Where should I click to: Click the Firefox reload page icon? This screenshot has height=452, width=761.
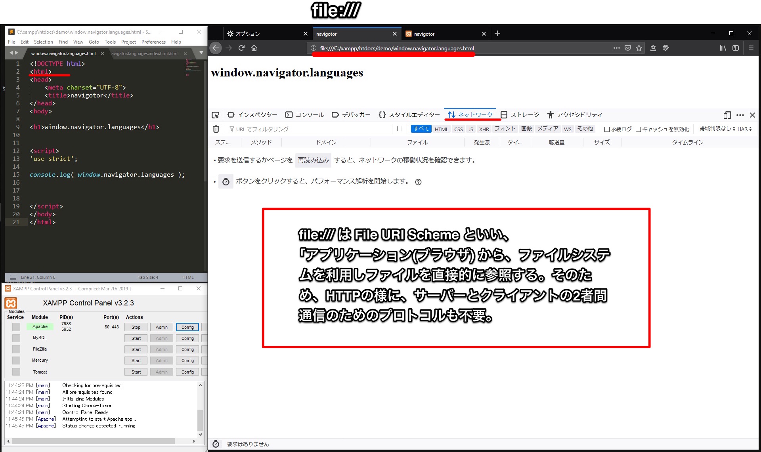[241, 48]
